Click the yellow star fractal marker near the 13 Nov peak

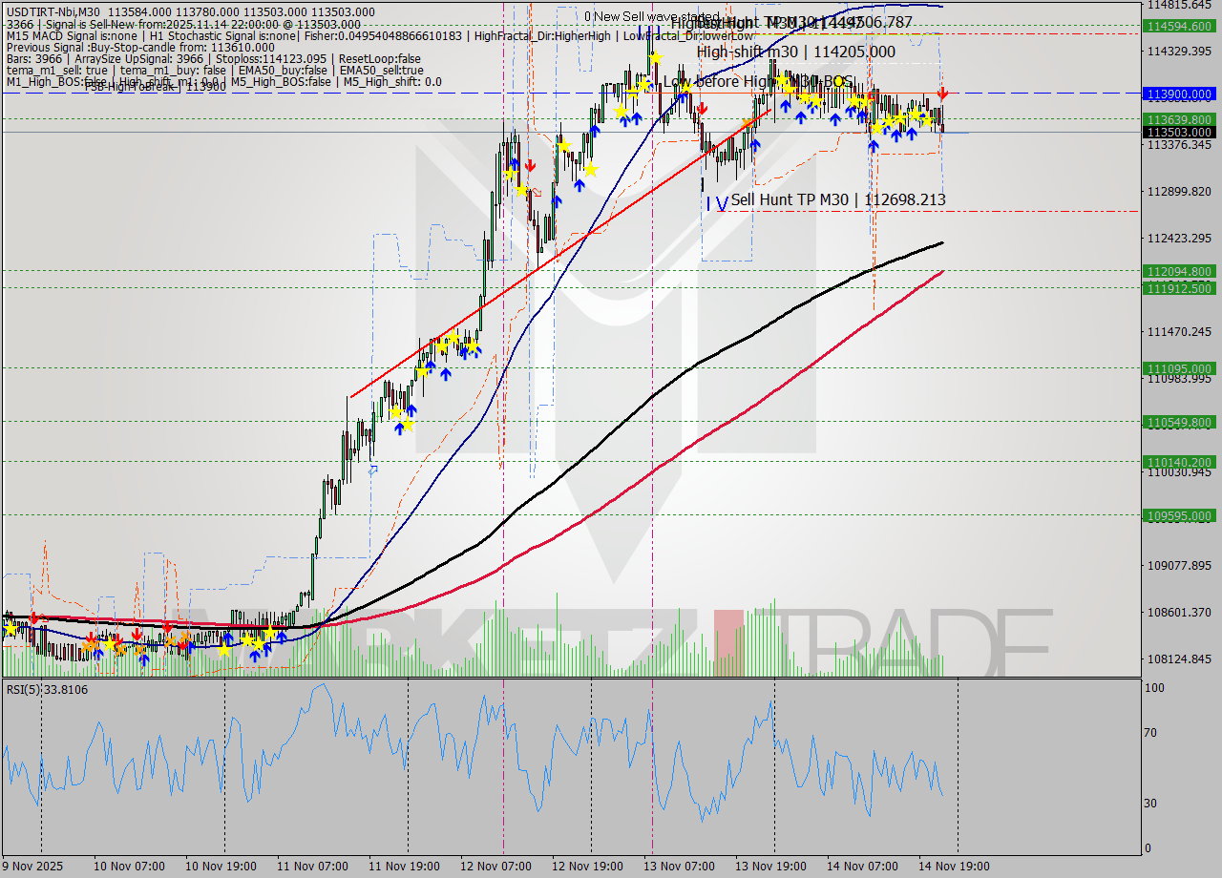655,55
